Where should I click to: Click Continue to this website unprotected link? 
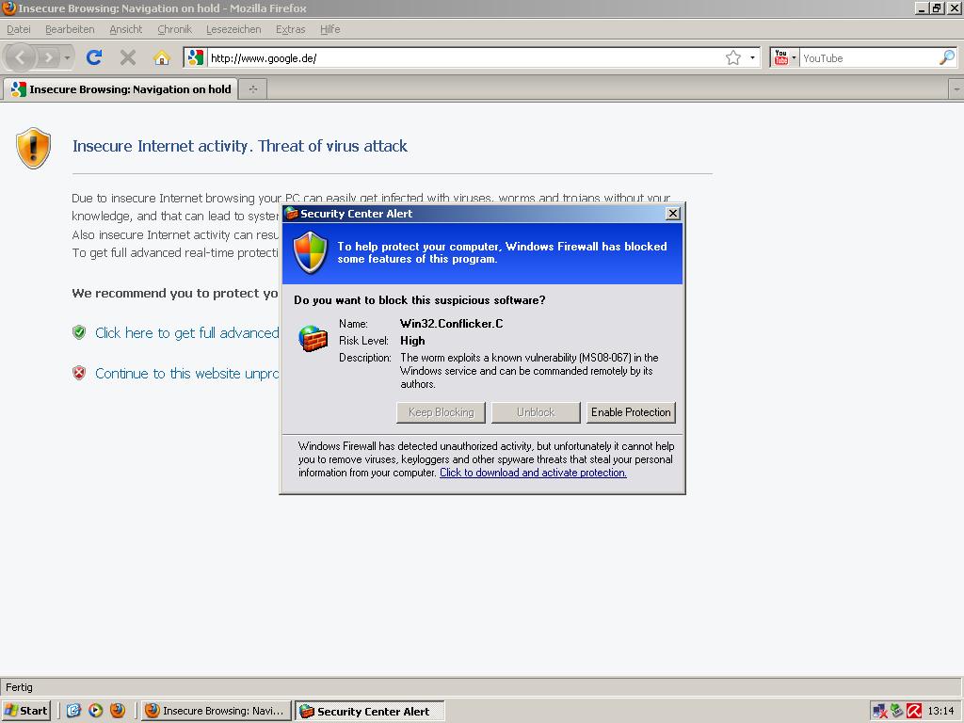[187, 373]
